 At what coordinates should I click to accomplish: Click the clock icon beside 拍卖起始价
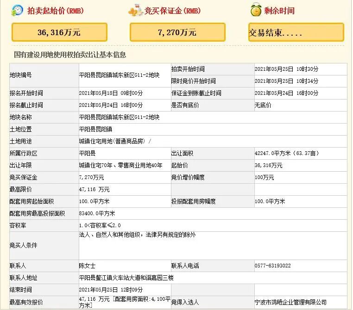pyautogui.click(x=17, y=10)
